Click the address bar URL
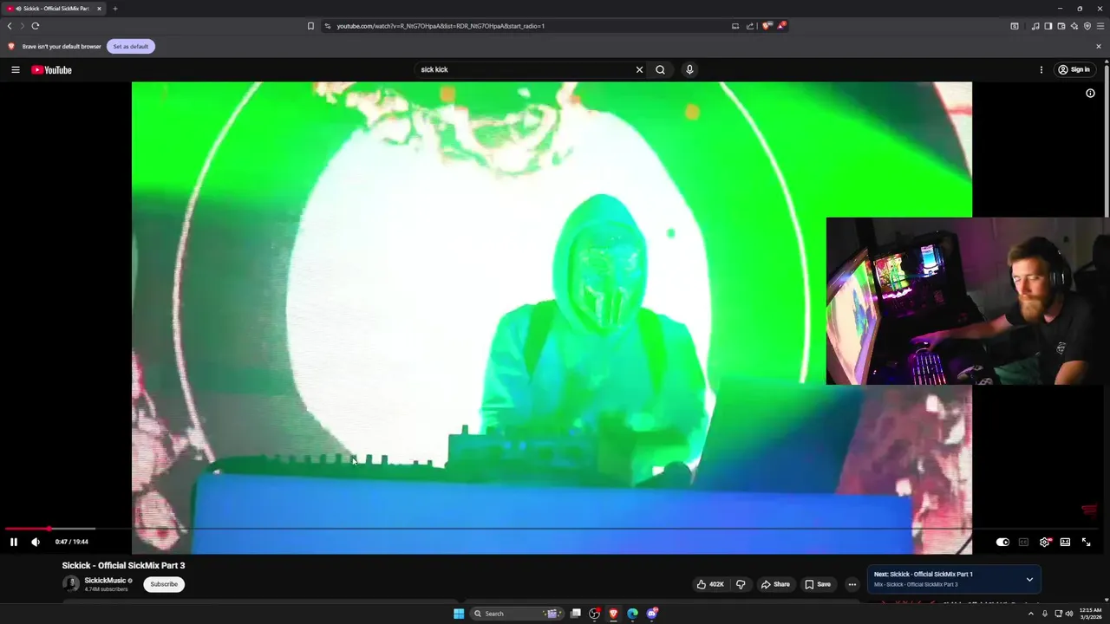1110x624 pixels. pyautogui.click(x=441, y=26)
